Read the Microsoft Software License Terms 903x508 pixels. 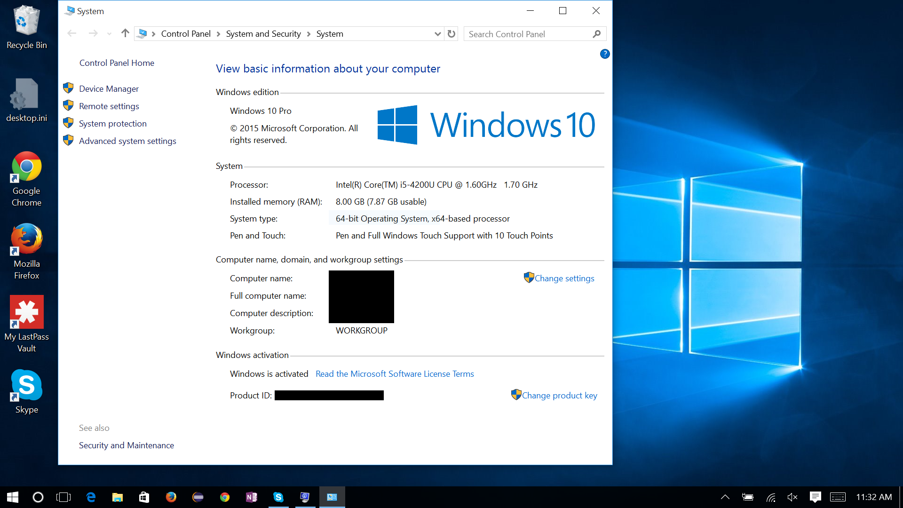click(395, 374)
